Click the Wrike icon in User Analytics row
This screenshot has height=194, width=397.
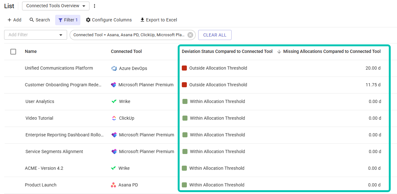coord(114,101)
